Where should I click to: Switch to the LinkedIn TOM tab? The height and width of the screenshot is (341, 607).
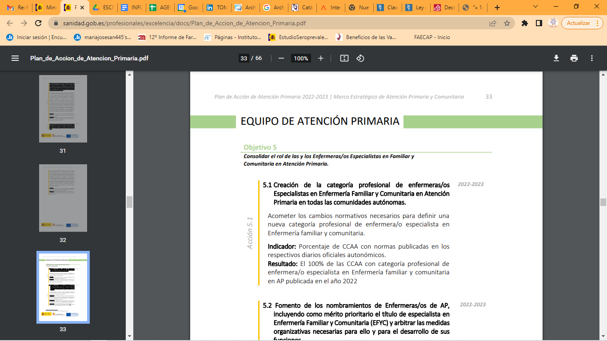tap(216, 8)
